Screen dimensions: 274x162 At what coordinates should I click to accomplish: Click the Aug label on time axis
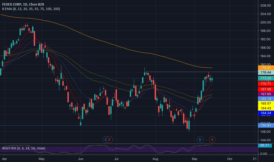coord(155,159)
